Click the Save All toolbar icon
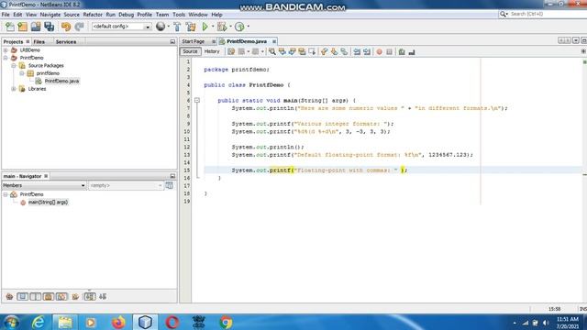587x330 pixels. coord(49,27)
